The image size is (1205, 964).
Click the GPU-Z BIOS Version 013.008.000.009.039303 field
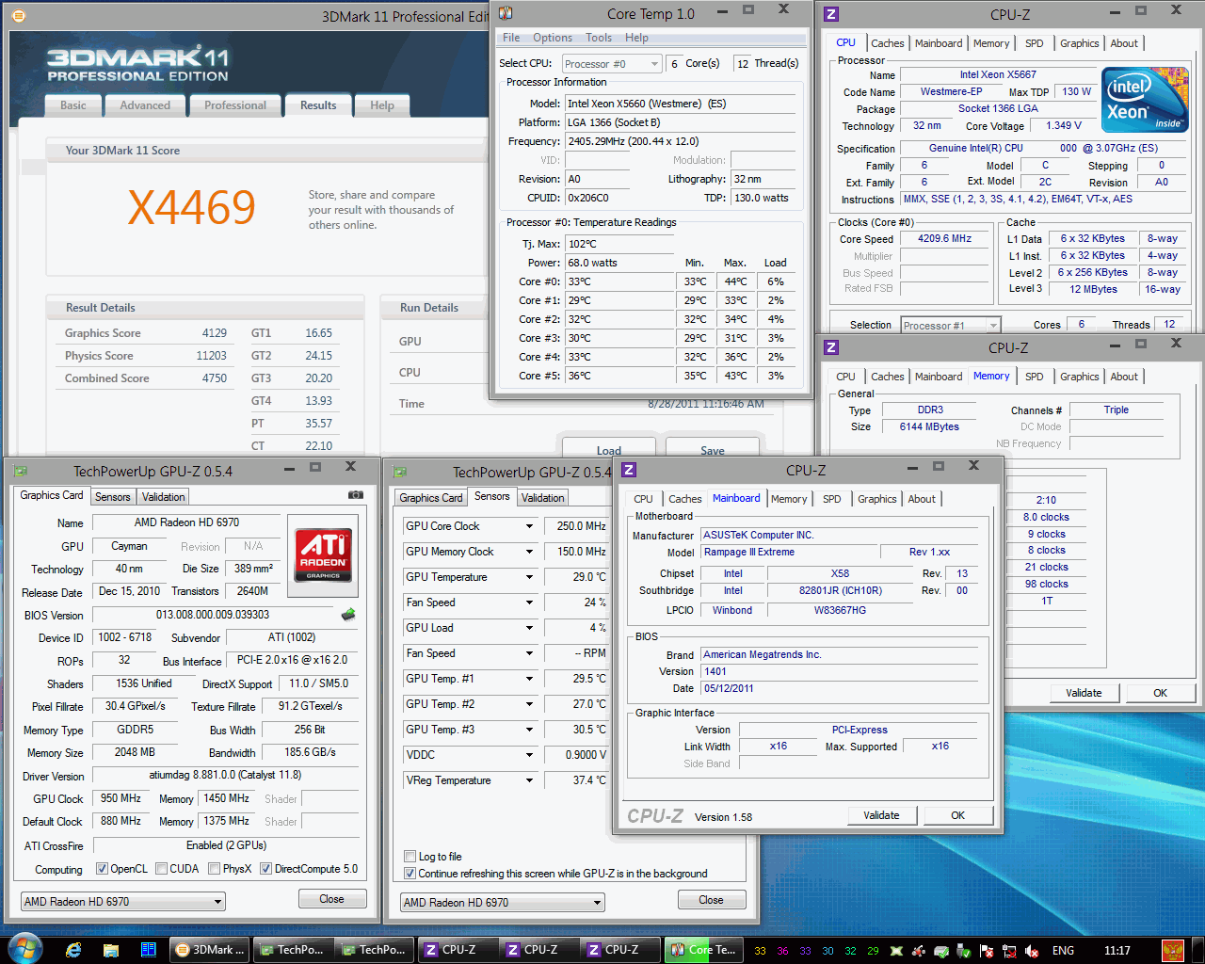click(x=213, y=615)
